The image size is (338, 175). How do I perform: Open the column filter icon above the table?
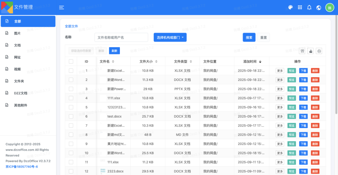(302, 51)
